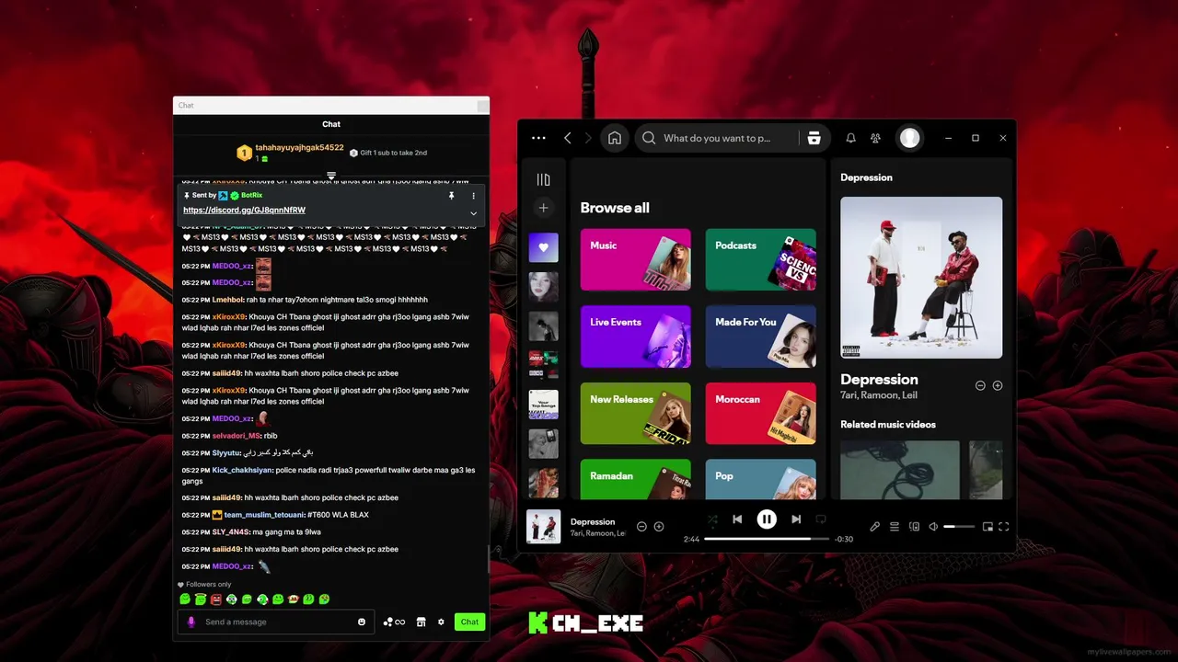
Task: Adjust the Spotify volume slider
Action: [x=959, y=527]
